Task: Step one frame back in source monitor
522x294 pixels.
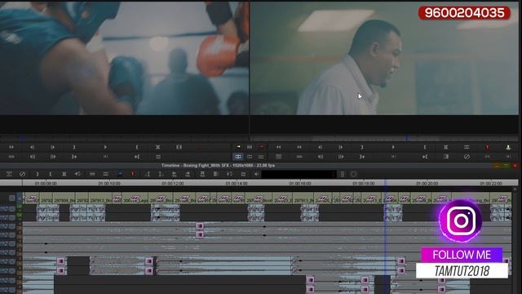Action: 33,147
